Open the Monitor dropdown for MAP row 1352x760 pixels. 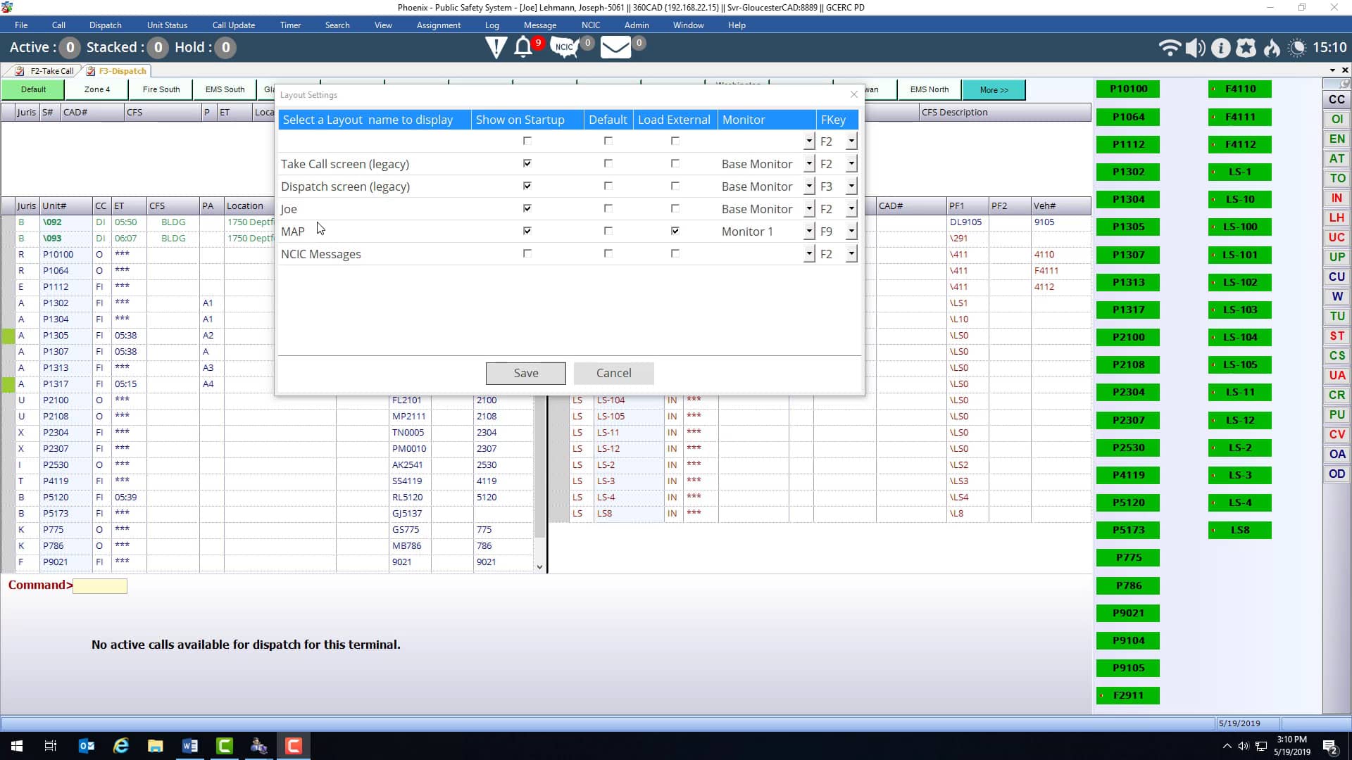coord(808,231)
